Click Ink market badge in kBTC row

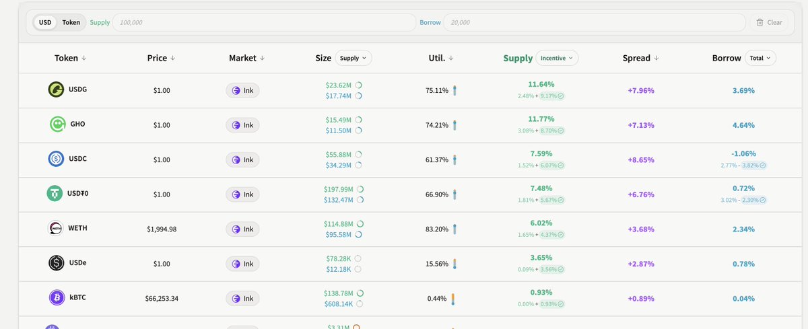(x=242, y=299)
